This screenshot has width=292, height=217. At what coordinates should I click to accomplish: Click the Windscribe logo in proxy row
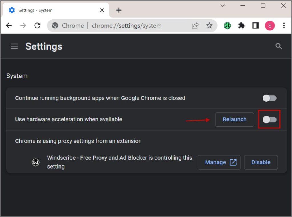pos(36,162)
